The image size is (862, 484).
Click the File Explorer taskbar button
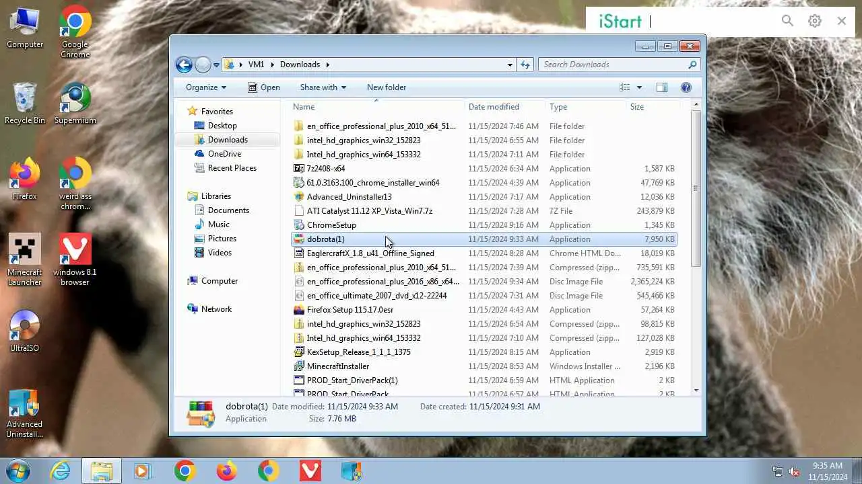pos(102,471)
